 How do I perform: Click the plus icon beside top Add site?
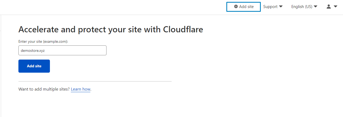click(236, 7)
